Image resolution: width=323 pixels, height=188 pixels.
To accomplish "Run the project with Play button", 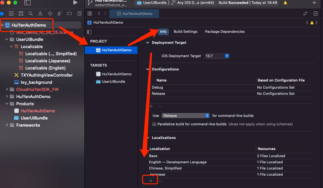I will (75, 3).
